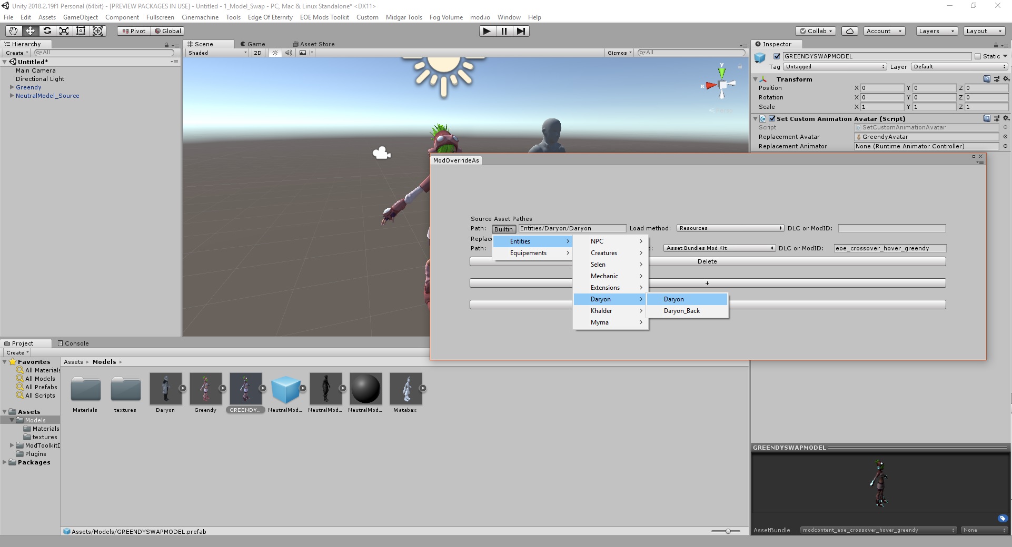Toggle GREENDYSWAPMODEL active checkbox

click(x=777, y=56)
